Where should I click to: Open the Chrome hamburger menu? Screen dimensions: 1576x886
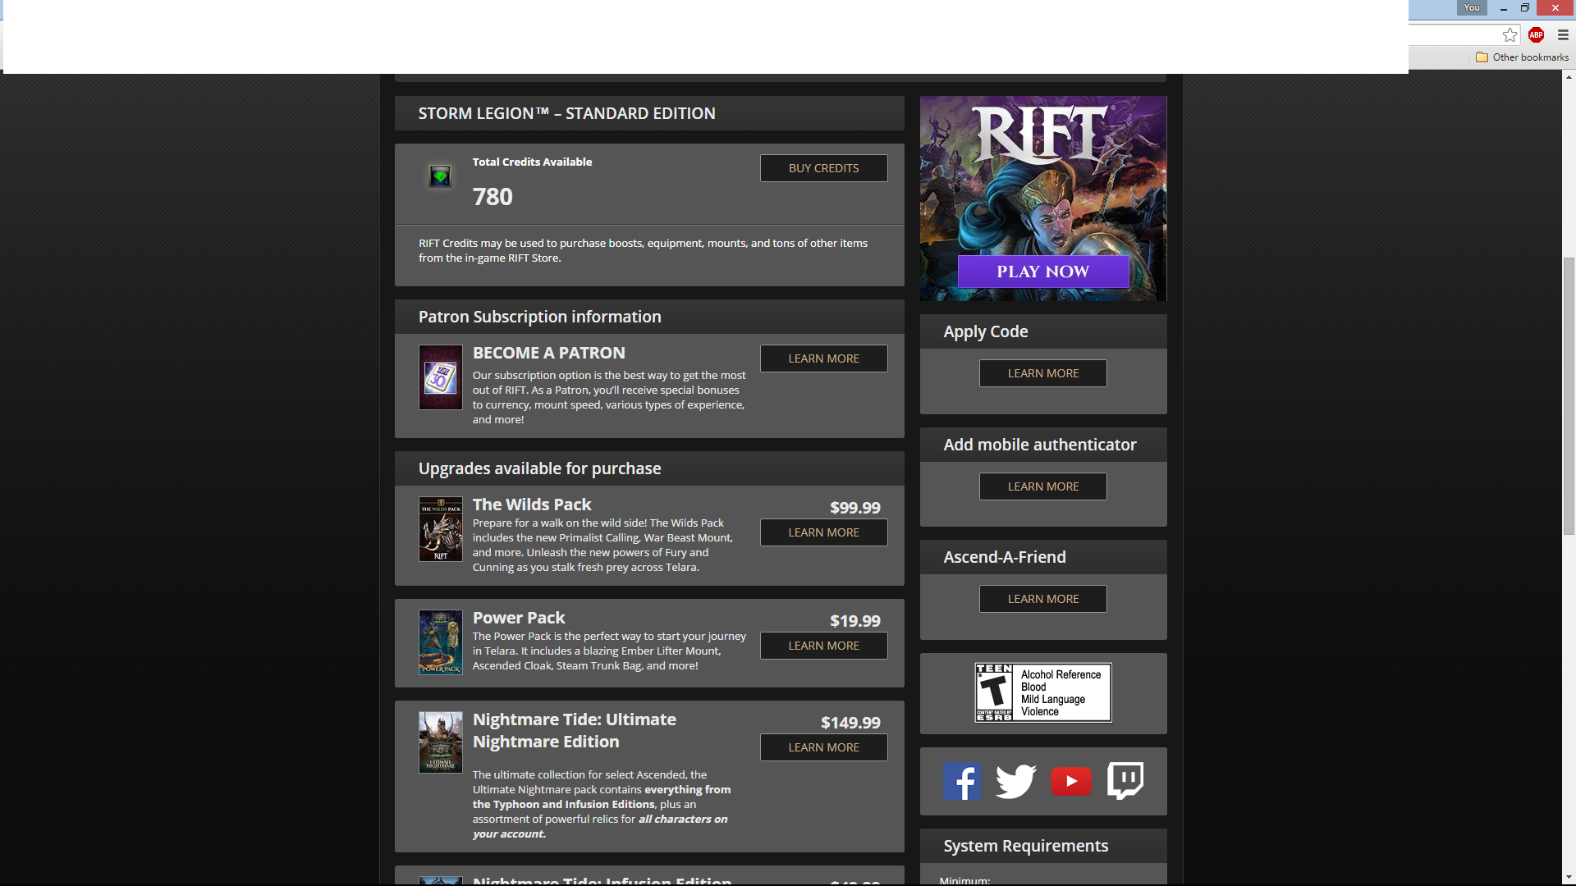1563,34
